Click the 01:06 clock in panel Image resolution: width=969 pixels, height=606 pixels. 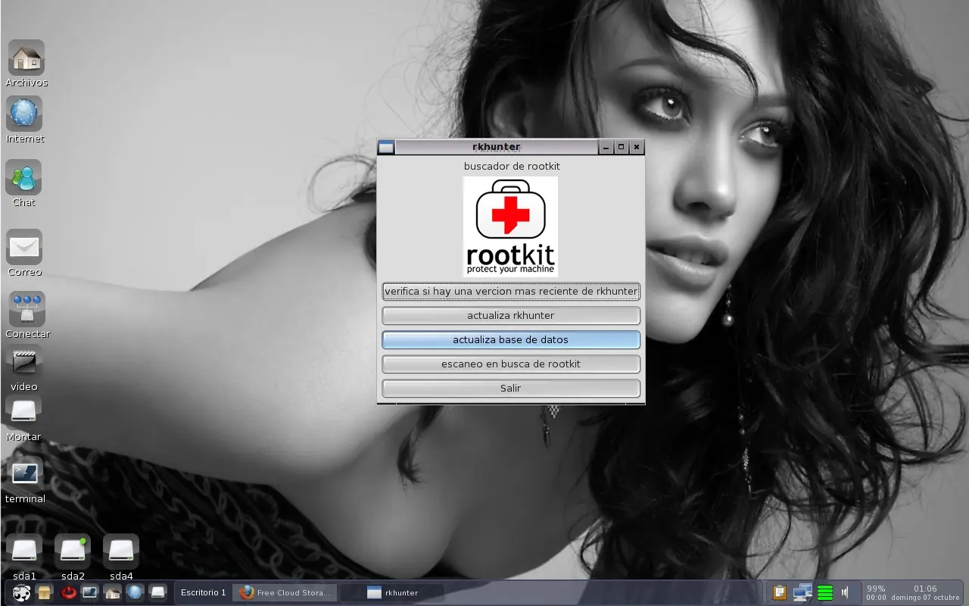coord(925,589)
